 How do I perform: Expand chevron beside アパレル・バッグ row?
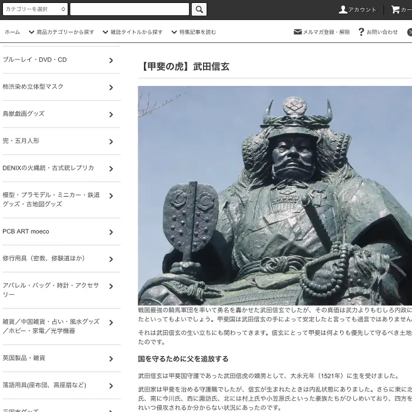[111, 286]
